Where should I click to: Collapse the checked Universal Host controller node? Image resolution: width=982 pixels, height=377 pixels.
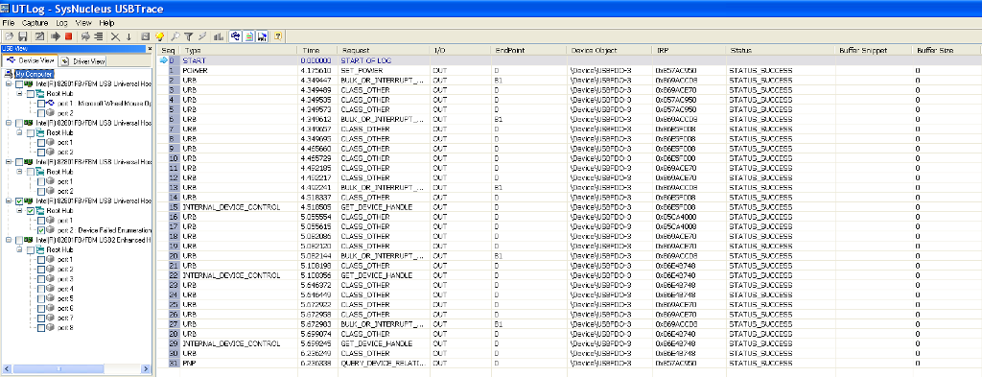pos(9,201)
